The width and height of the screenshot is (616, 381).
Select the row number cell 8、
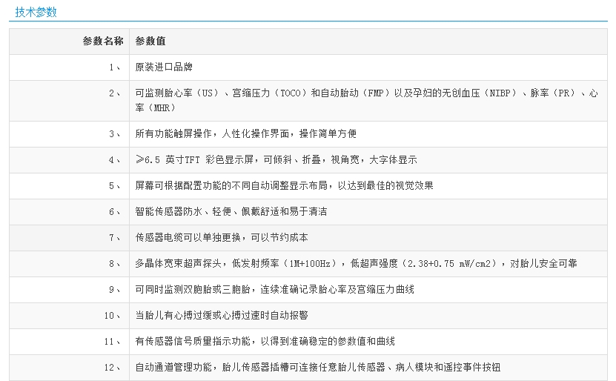[114, 263]
